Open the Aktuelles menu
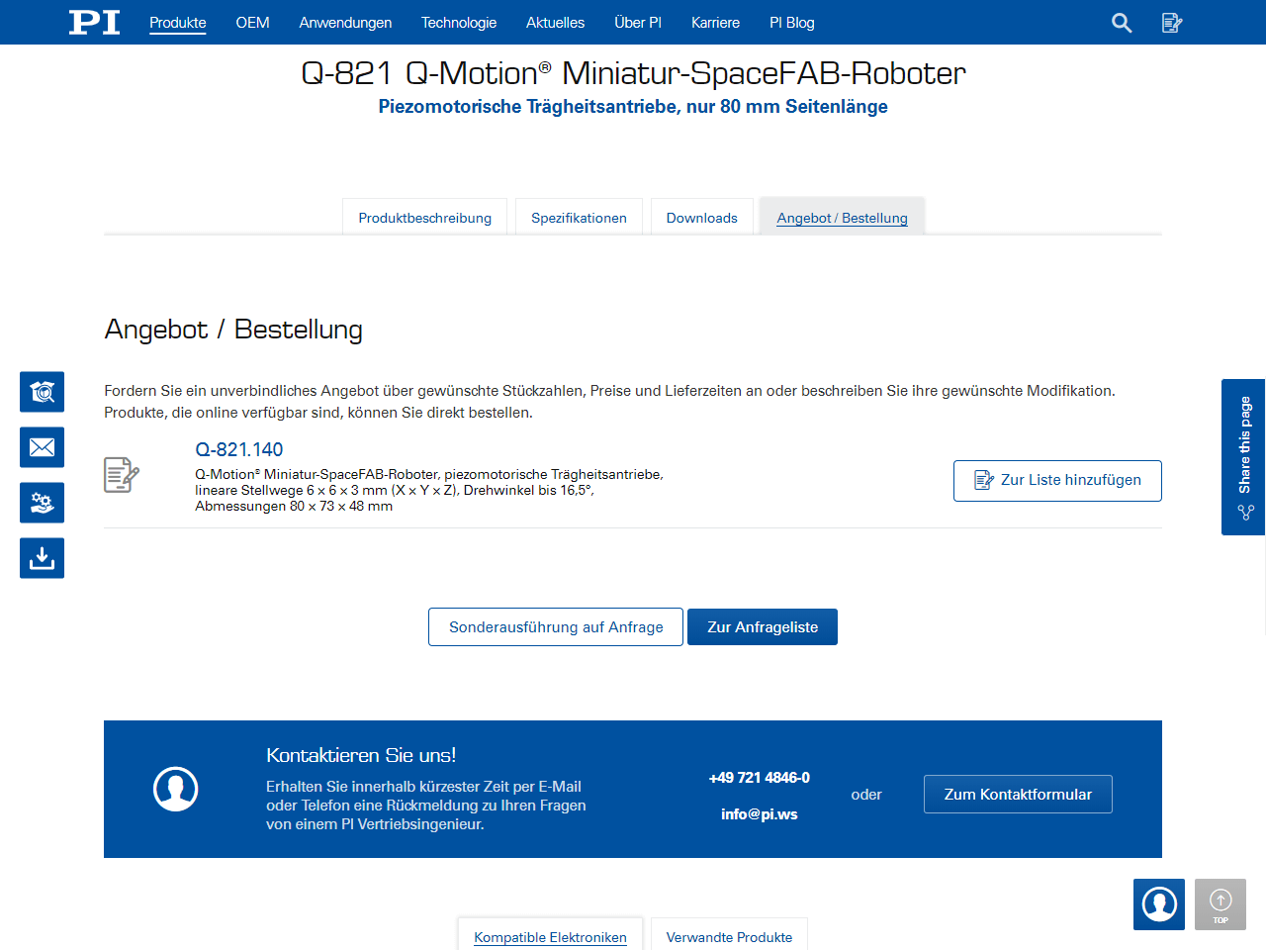Image resolution: width=1266 pixels, height=950 pixels. (555, 23)
